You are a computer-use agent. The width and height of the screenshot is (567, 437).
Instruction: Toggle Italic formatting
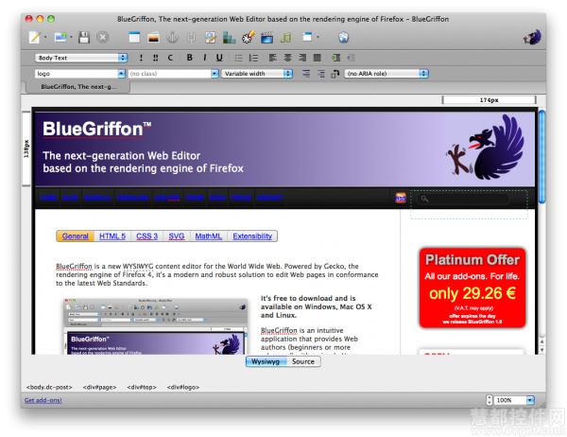(205, 58)
